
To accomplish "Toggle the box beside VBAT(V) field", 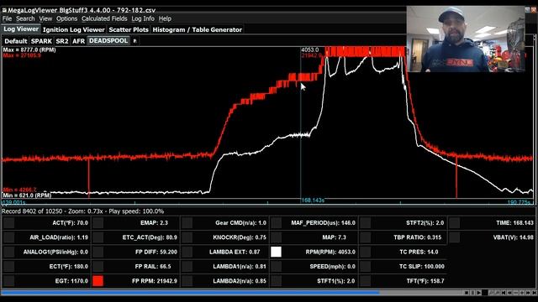I will (454, 237).
